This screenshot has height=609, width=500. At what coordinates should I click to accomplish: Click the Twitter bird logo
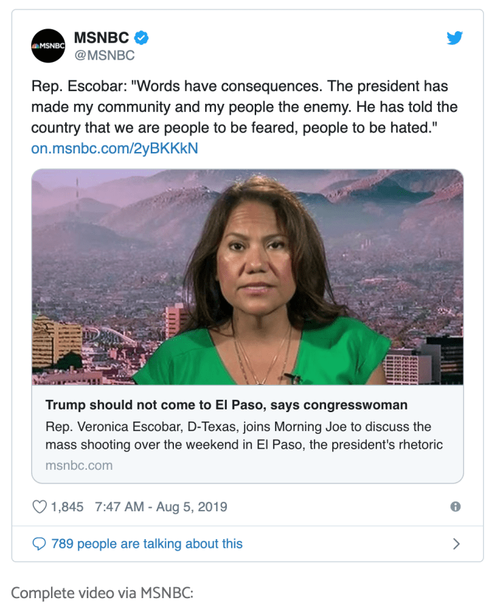pos(454,38)
